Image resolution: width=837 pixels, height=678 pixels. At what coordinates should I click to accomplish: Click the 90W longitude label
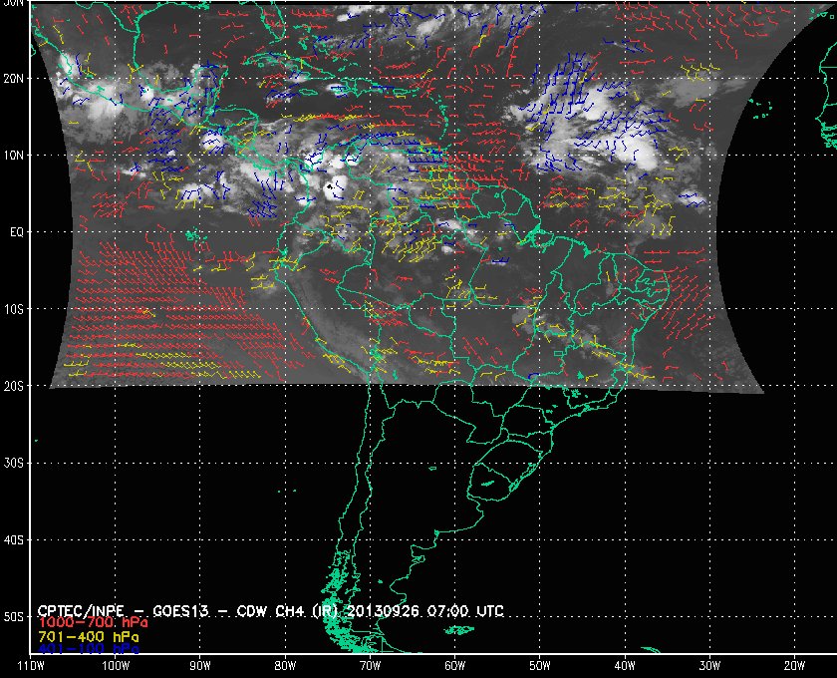[x=200, y=666]
